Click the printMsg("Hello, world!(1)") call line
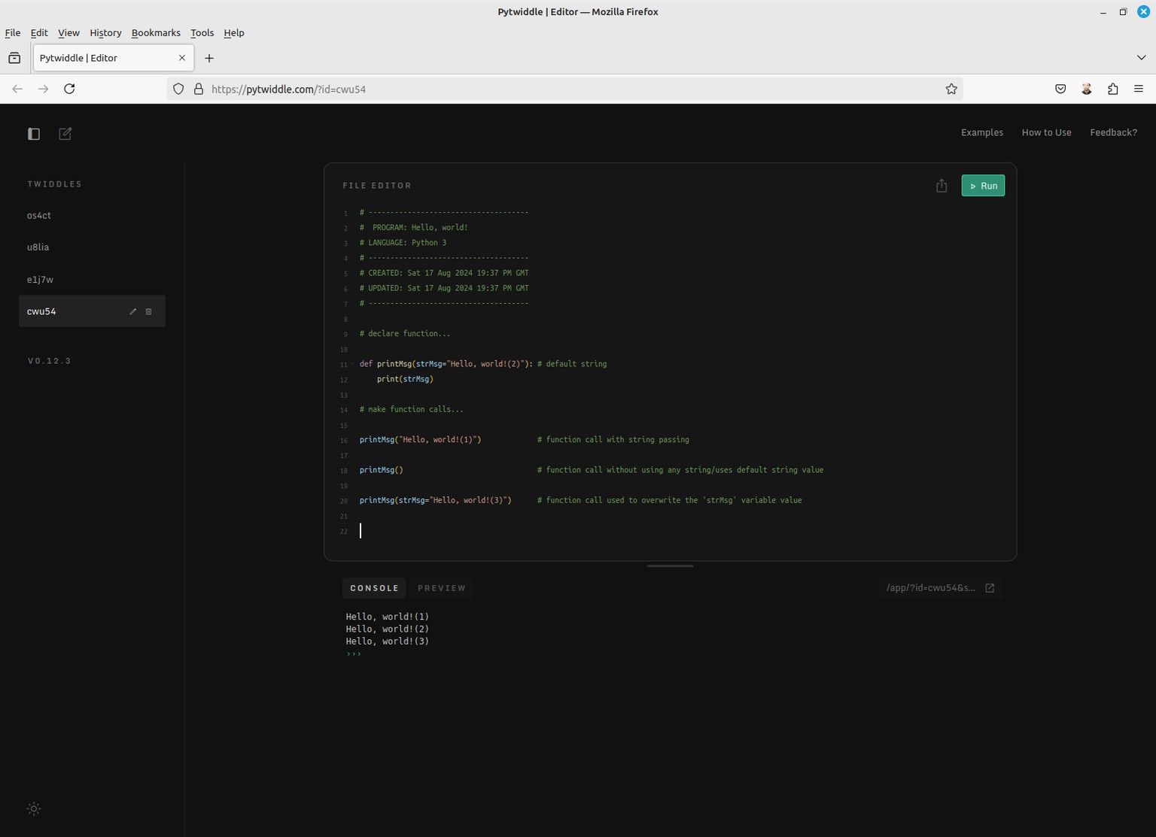 tap(420, 440)
